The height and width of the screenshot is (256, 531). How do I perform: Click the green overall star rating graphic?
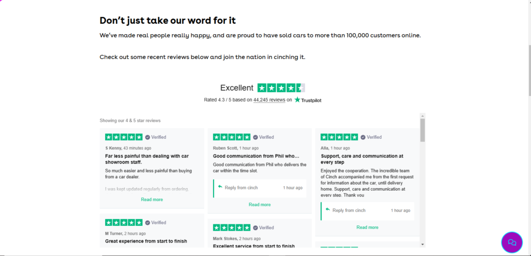pos(281,88)
